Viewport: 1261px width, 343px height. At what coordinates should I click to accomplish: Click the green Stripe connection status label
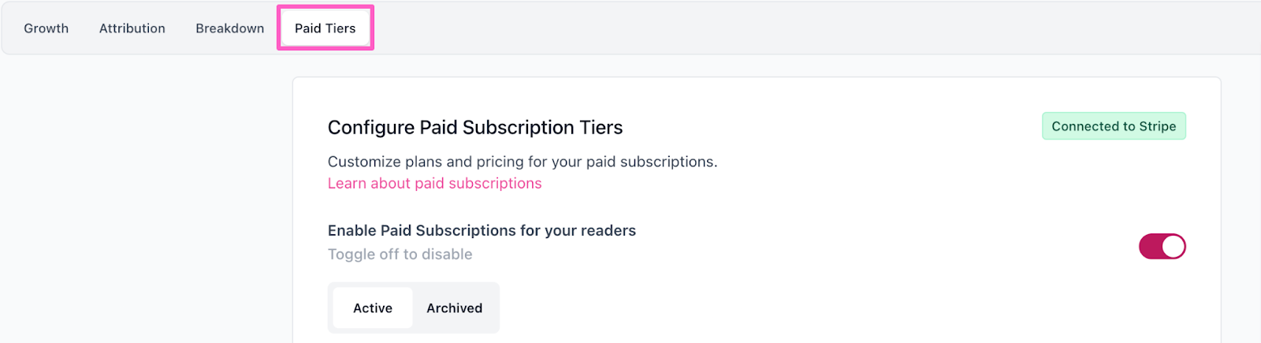(x=1113, y=126)
